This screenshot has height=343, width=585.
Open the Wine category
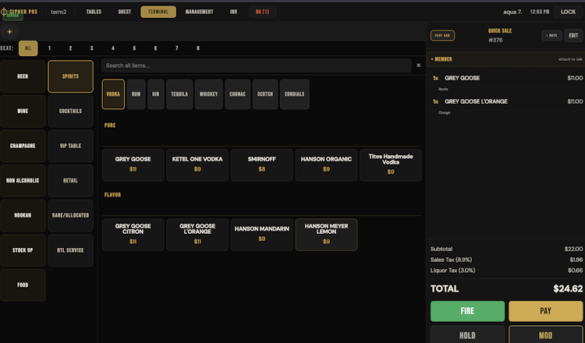click(23, 111)
